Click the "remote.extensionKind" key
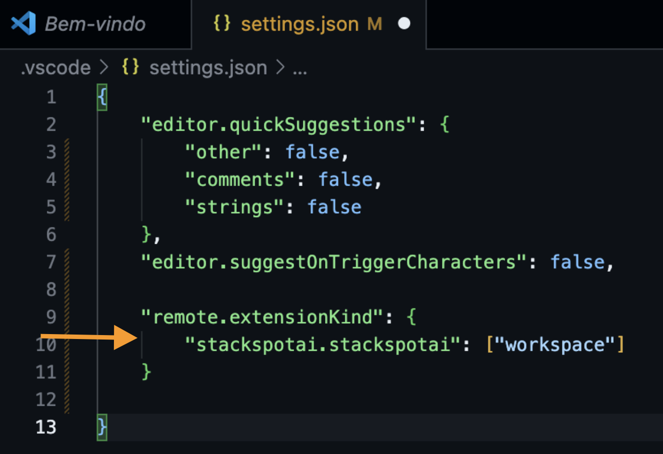This screenshot has width=663, height=454. click(262, 317)
